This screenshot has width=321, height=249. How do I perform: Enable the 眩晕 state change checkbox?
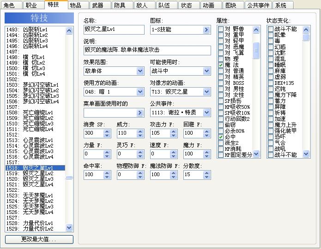point(271,35)
